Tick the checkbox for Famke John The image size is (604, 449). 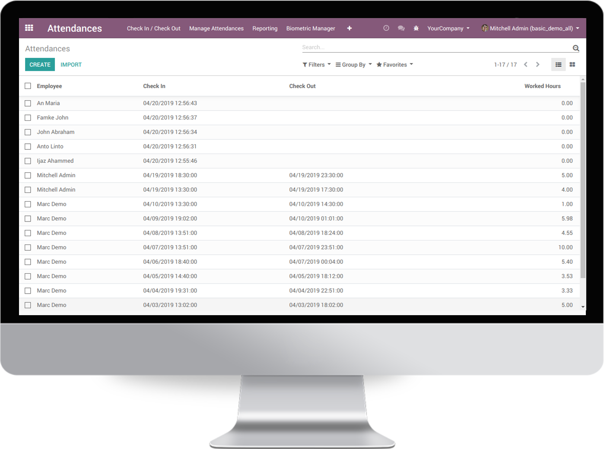click(x=28, y=117)
